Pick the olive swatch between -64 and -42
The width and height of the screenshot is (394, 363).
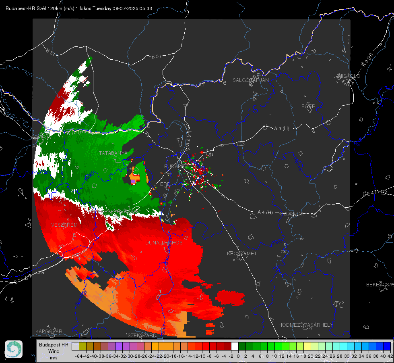[x=83, y=346]
